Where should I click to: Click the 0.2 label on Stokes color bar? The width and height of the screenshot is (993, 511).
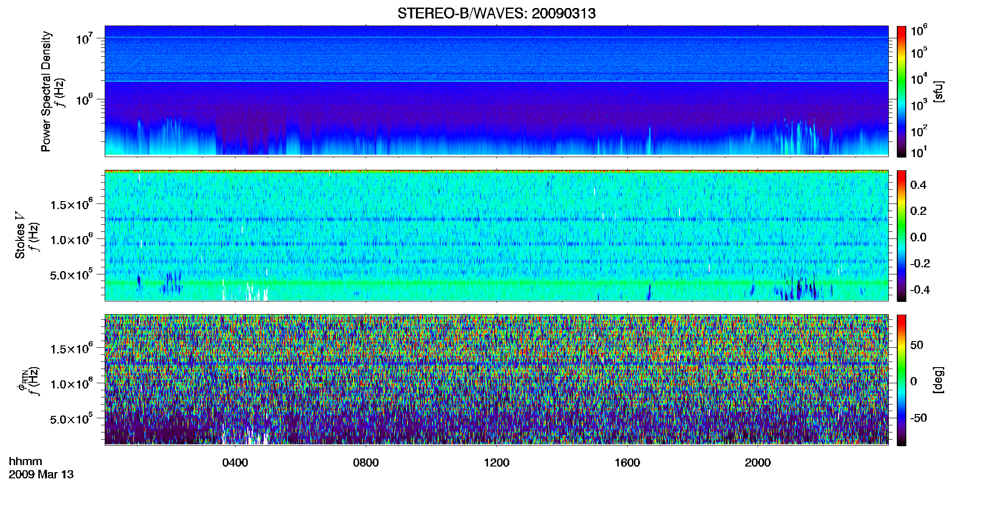918,211
